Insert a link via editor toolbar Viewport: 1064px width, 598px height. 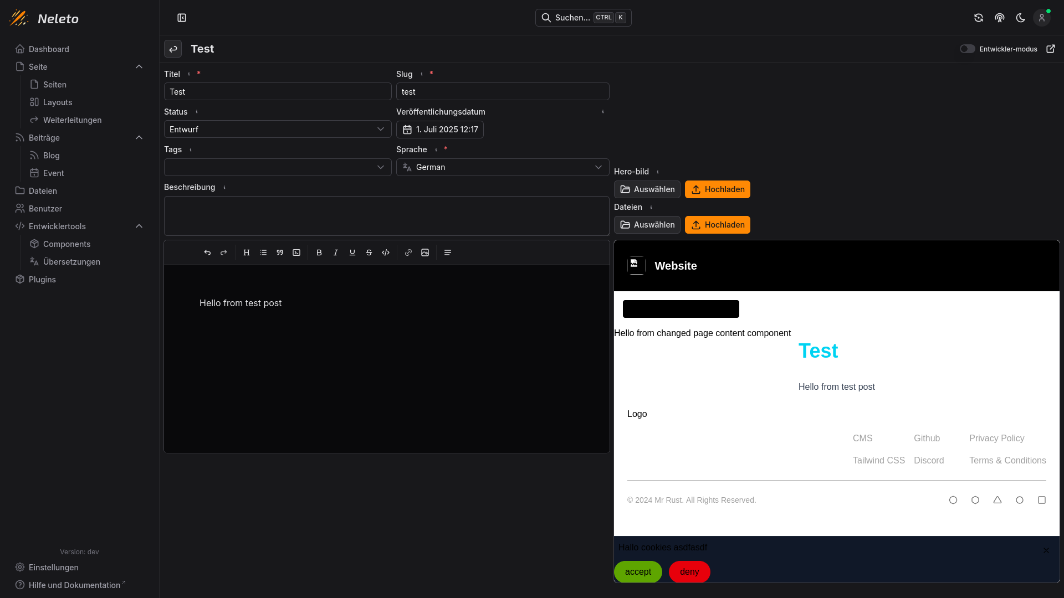(408, 252)
